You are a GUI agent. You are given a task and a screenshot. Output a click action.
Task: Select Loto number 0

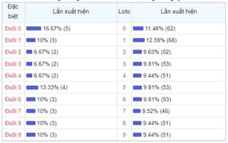click(124, 29)
